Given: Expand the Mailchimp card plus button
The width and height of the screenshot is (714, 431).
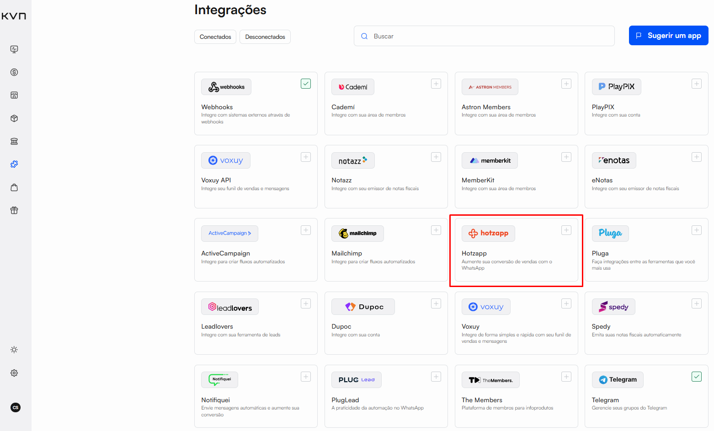Looking at the screenshot, I should (x=436, y=230).
